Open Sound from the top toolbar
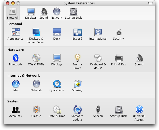The width and height of the screenshot is (159, 130). click(44, 13)
